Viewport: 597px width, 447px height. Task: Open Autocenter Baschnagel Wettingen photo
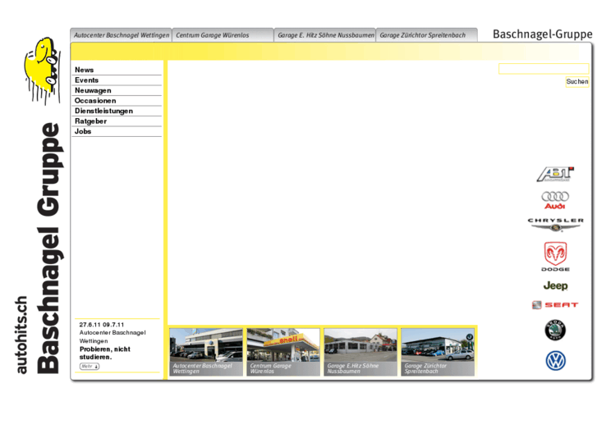pyautogui.click(x=206, y=353)
